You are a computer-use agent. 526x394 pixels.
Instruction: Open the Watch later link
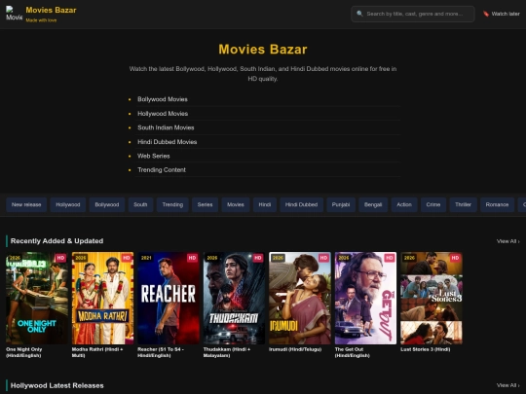click(502, 14)
